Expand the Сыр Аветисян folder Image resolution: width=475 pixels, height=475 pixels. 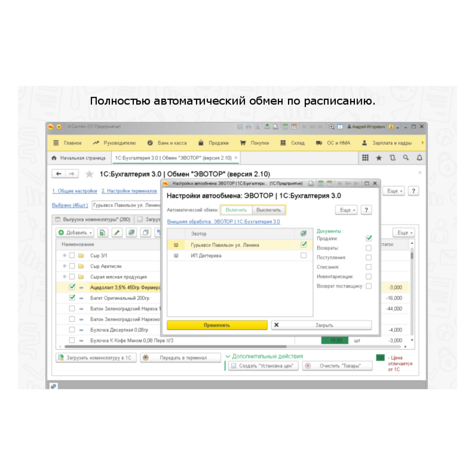(65, 266)
